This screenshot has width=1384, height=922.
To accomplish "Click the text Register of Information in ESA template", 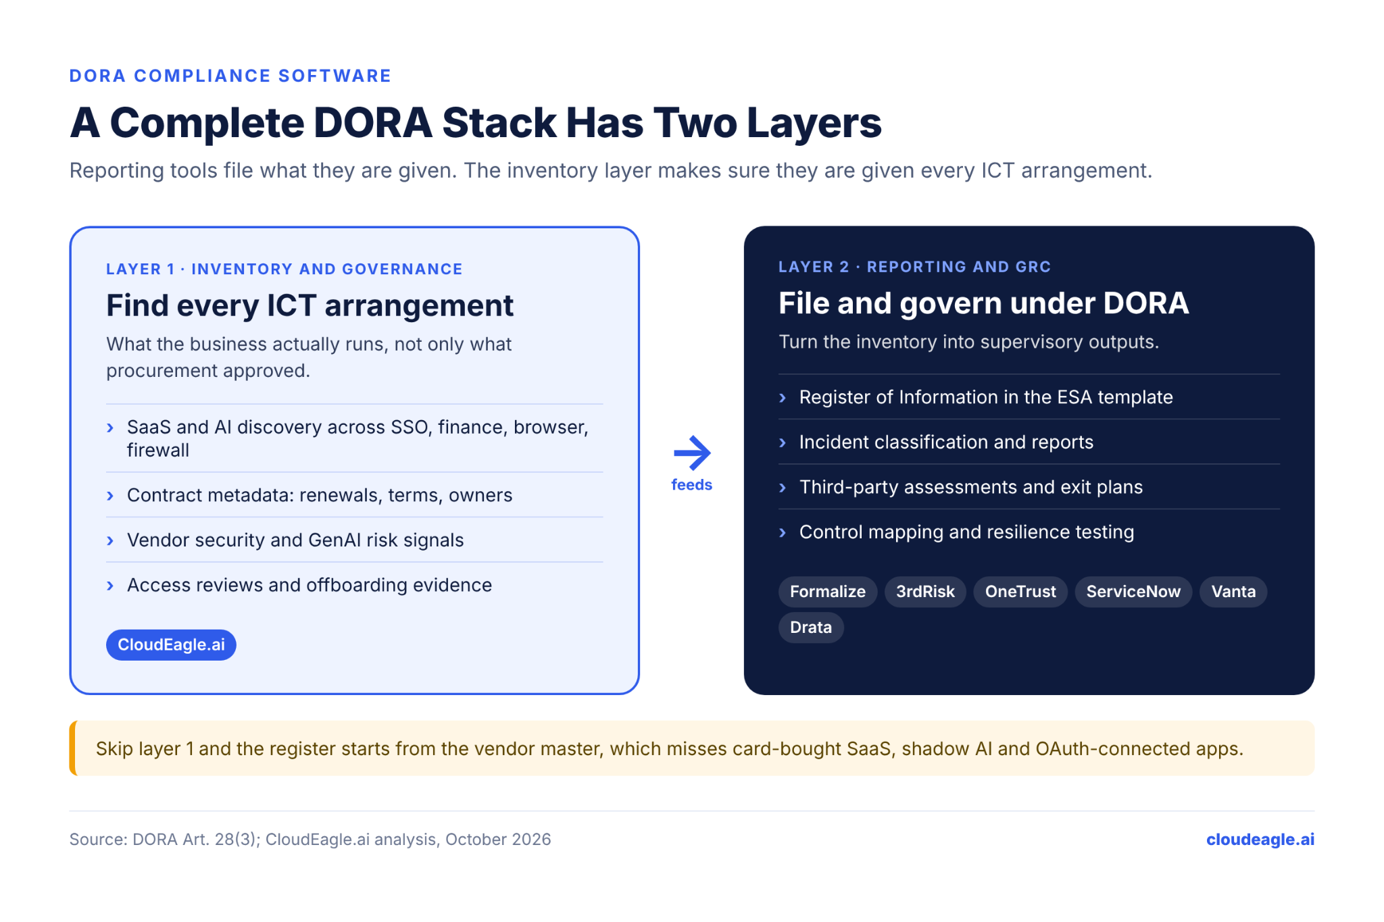I will (986, 397).
